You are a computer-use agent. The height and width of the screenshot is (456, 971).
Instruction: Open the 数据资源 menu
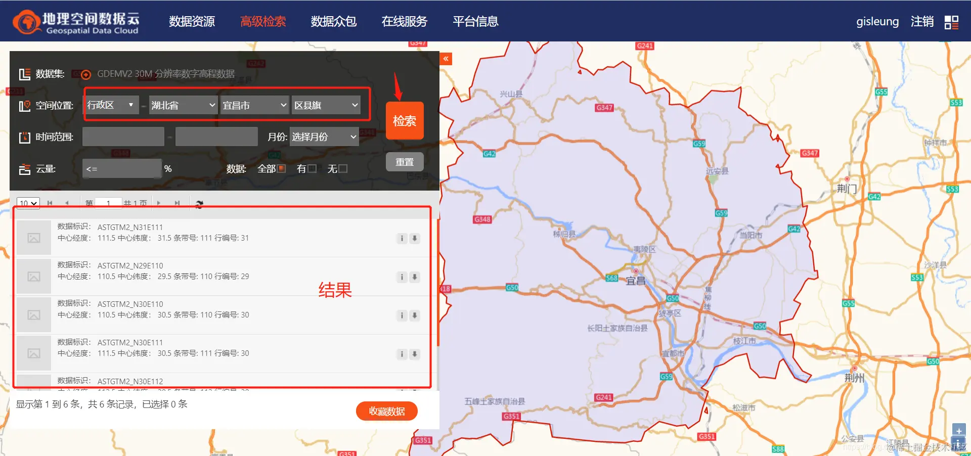point(192,21)
